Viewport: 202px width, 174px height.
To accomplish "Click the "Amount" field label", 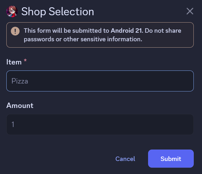I will click(x=20, y=105).
